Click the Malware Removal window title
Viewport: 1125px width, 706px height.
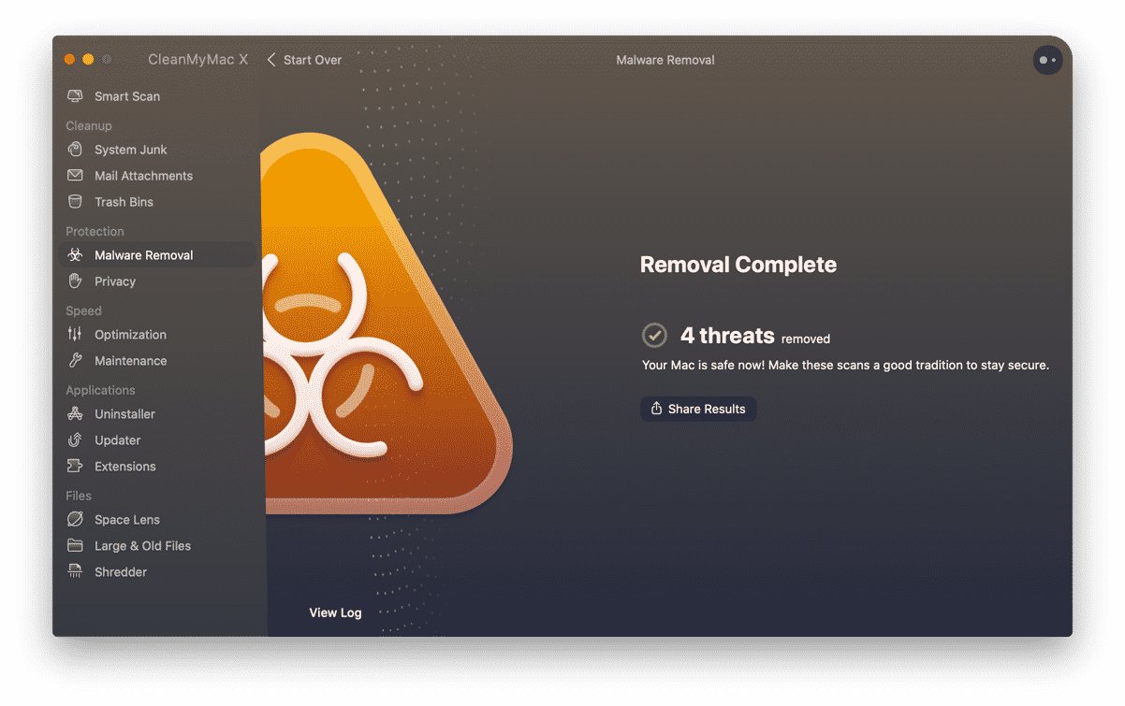pyautogui.click(x=665, y=60)
